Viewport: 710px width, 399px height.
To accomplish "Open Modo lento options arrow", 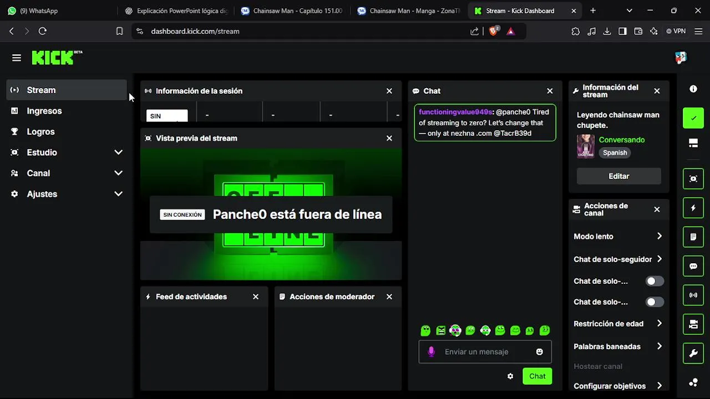I will click(x=659, y=236).
